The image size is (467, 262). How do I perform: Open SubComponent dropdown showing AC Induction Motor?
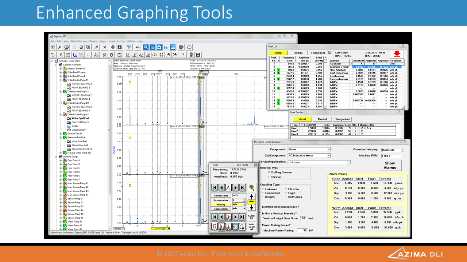[328, 155]
